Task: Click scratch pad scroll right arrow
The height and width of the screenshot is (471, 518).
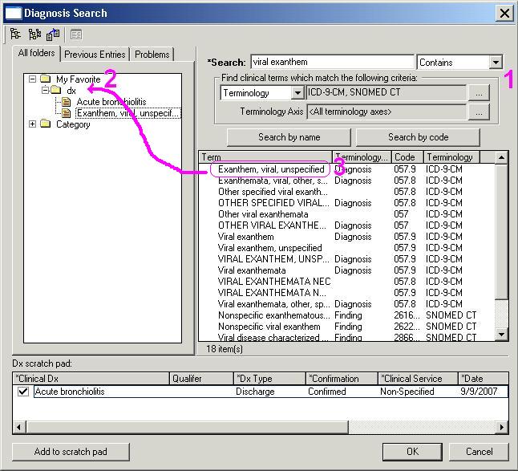Action: pyautogui.click(x=502, y=427)
